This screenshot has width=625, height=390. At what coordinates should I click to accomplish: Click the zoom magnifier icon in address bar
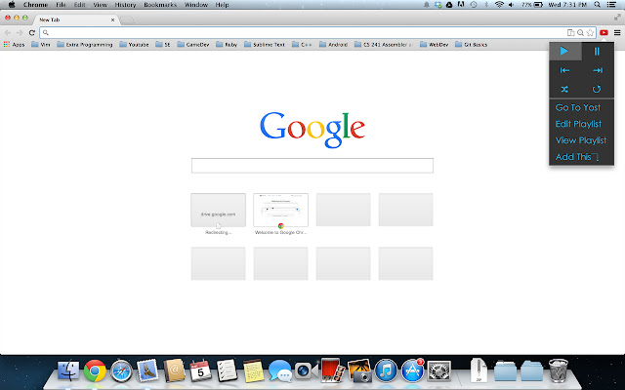pyautogui.click(x=580, y=32)
